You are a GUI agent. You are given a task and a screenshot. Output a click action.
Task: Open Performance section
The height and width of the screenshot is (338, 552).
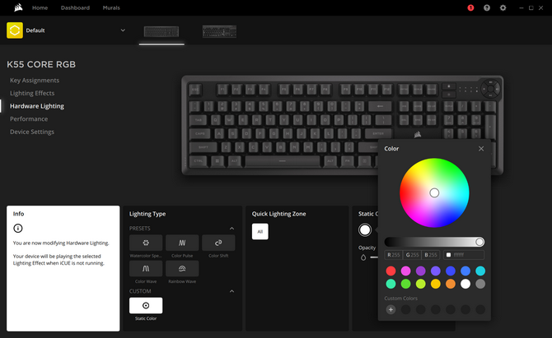coord(29,118)
